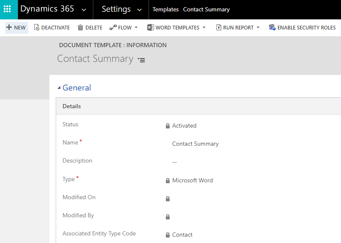Click the NEW command label

click(20, 28)
